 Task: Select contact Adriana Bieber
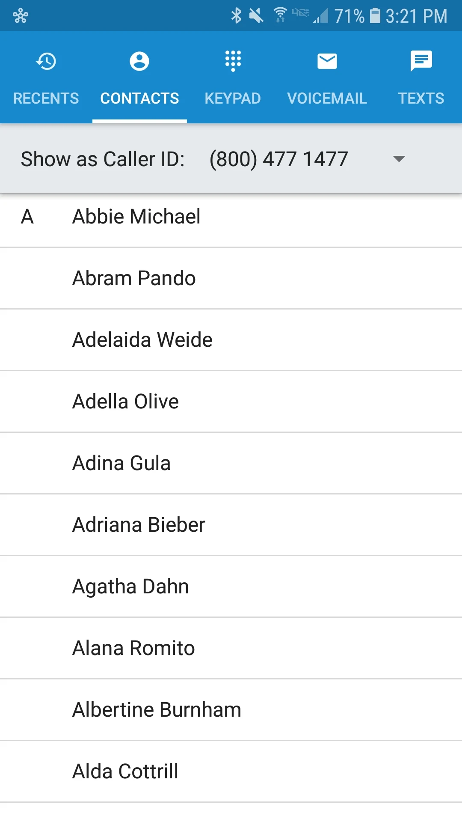coord(231,525)
